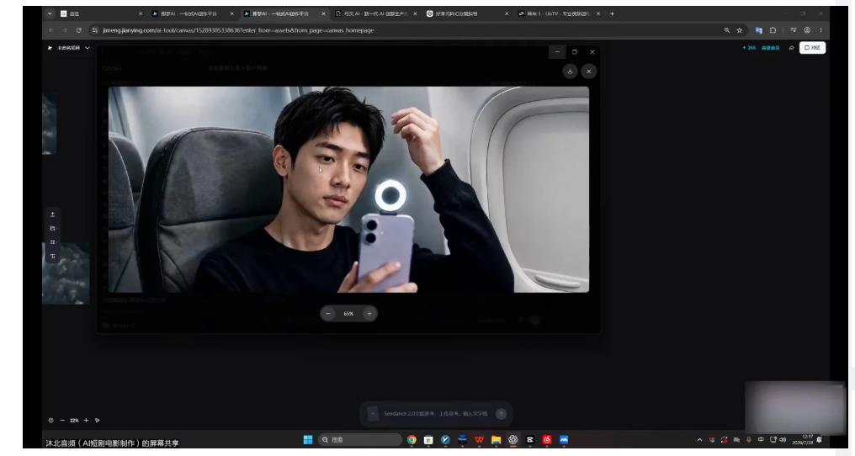Open WPS Office from the taskbar
Viewport: 855px width, 456px height.
coord(480,440)
